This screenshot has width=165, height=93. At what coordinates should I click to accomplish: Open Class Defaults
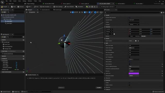(69, 7)
